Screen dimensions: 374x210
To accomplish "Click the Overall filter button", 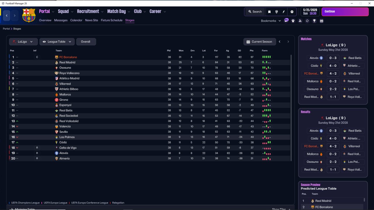I will 86,42.
